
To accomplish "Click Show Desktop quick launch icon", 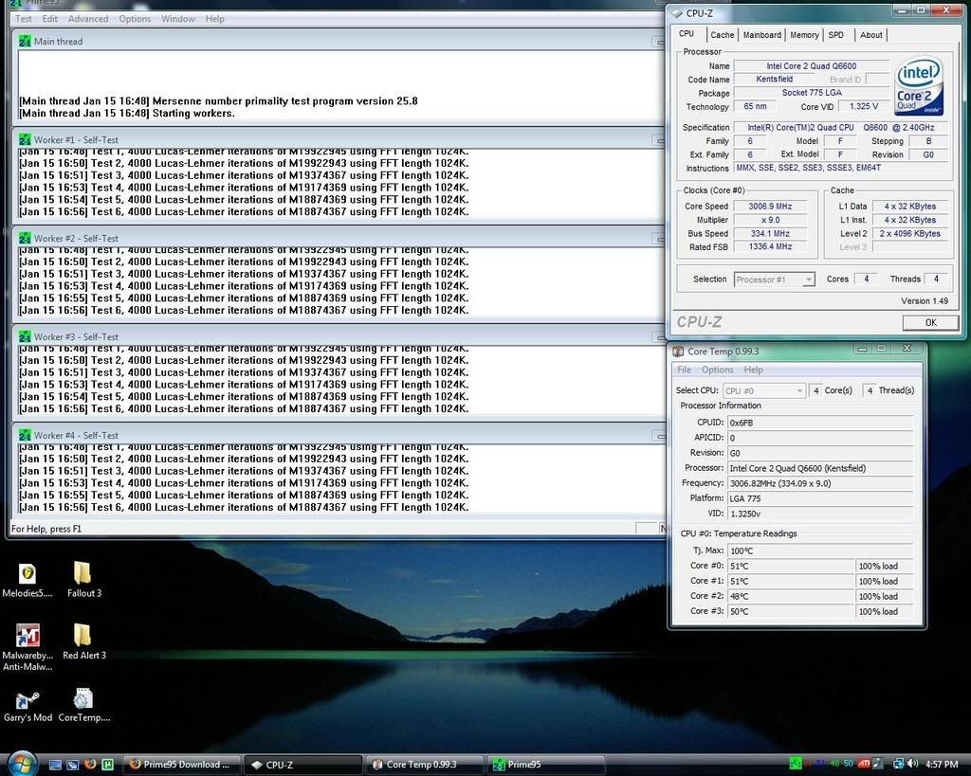I will (x=55, y=765).
